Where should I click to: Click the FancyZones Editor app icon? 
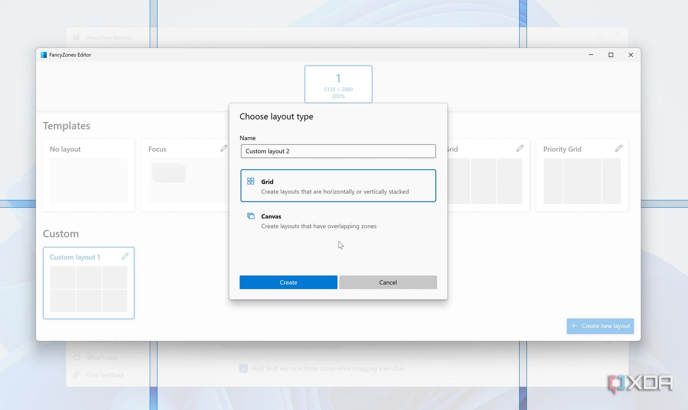click(44, 55)
